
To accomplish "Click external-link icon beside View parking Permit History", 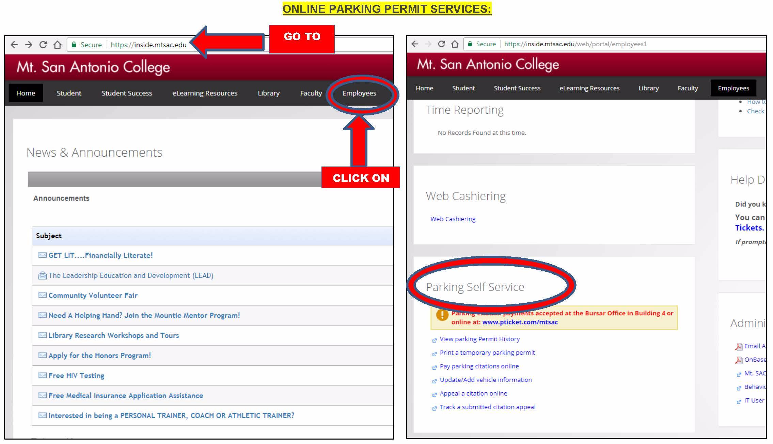I will [x=434, y=340].
